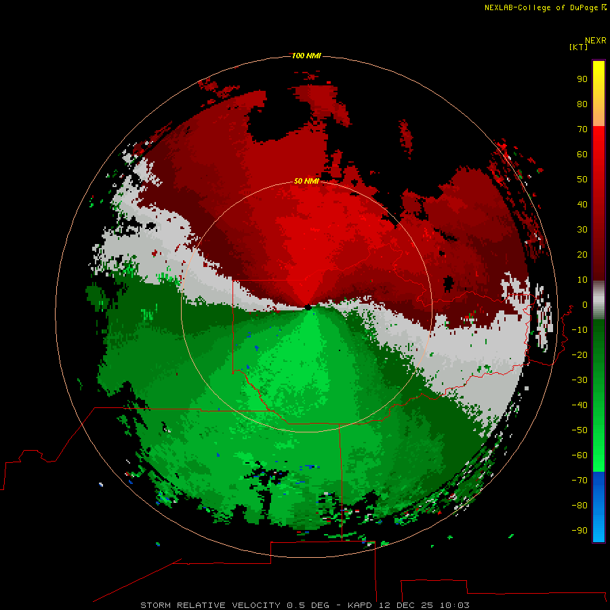Viewport: 610px width, 610px height.
Task: Click the [KT] units label
Action: 578,47
